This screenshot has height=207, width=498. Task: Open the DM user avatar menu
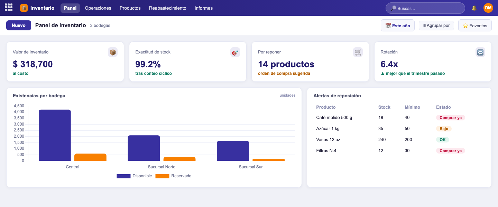click(488, 8)
